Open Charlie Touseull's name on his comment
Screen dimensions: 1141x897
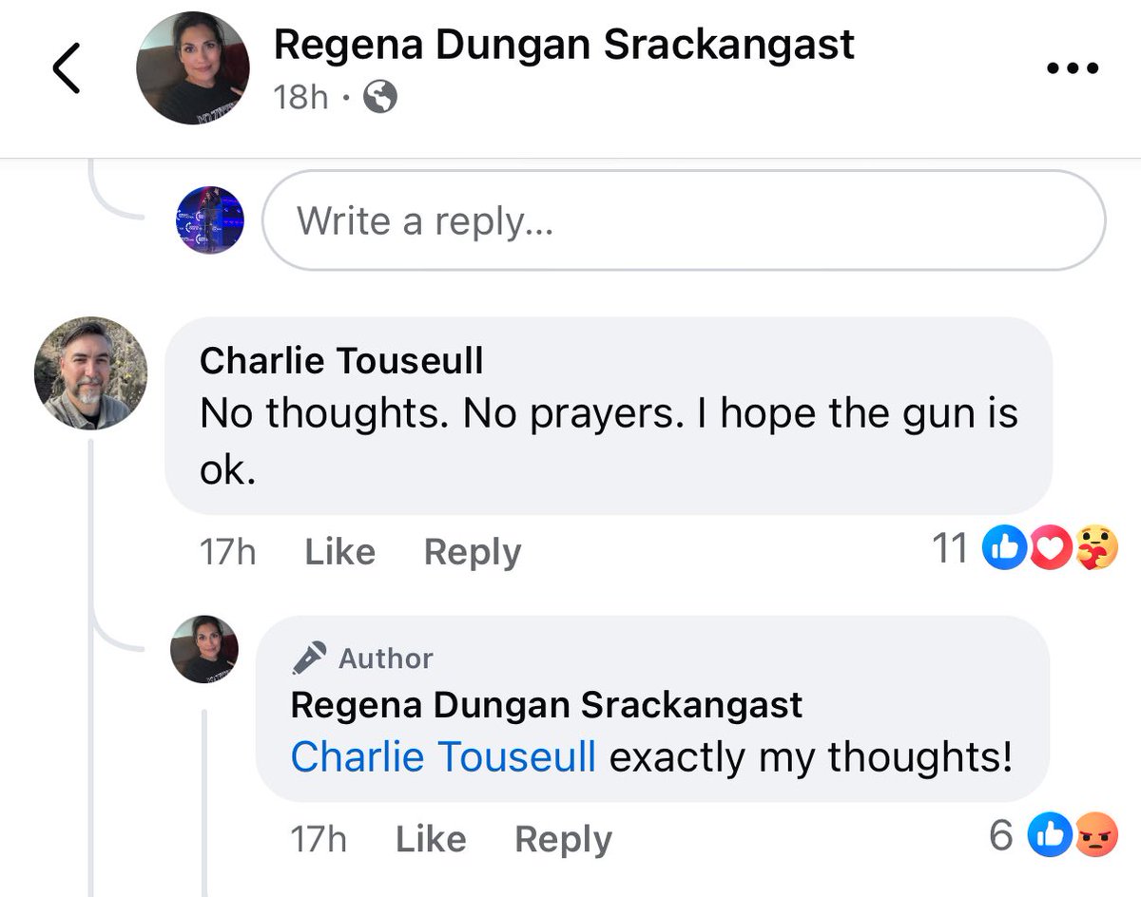click(x=341, y=360)
